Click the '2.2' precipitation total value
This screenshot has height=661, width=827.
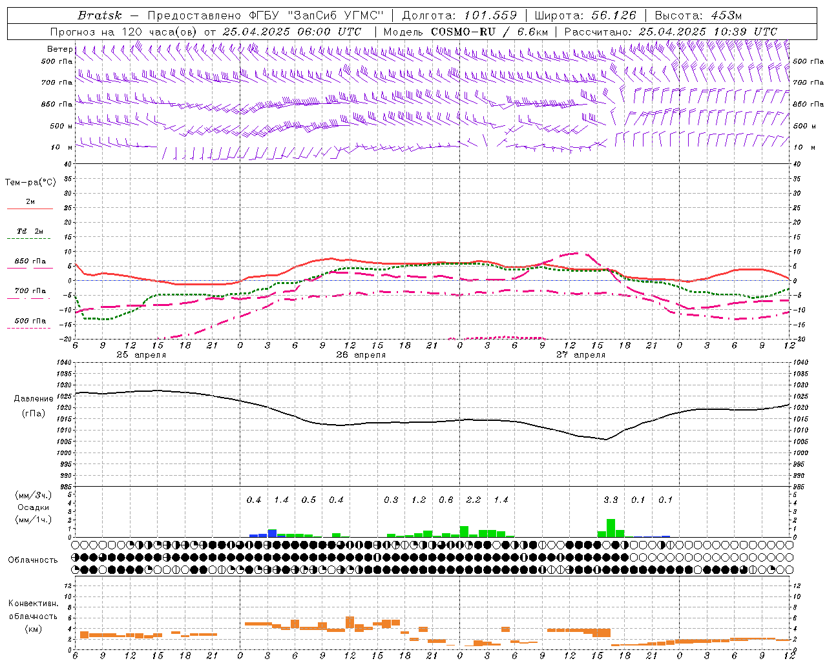point(474,500)
